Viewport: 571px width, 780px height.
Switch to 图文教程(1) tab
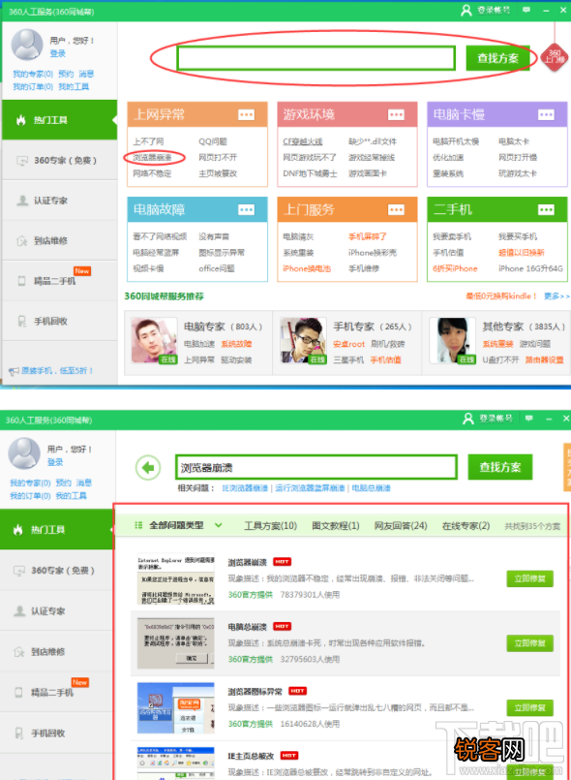pos(336,526)
